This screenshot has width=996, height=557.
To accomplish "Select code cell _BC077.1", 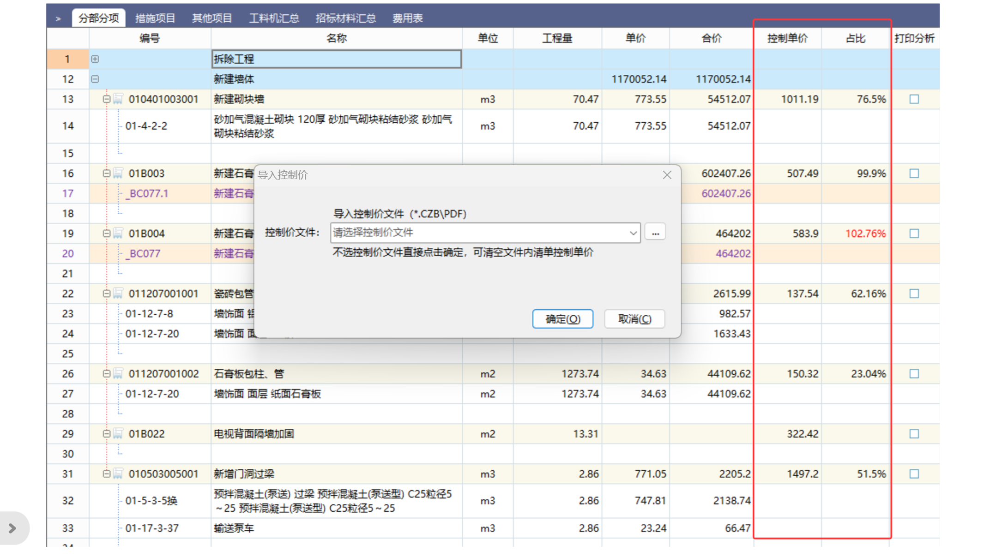I will pyautogui.click(x=150, y=193).
